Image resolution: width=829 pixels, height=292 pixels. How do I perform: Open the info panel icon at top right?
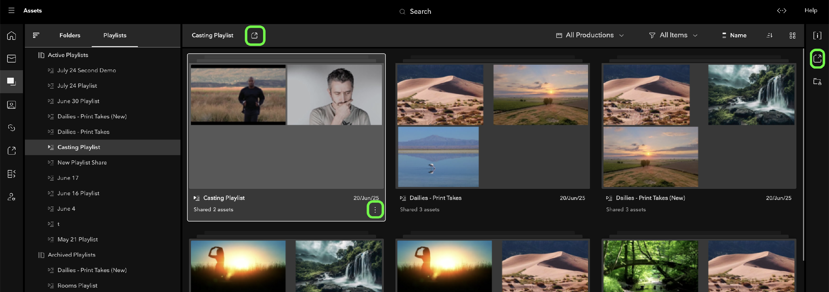pyautogui.click(x=817, y=35)
